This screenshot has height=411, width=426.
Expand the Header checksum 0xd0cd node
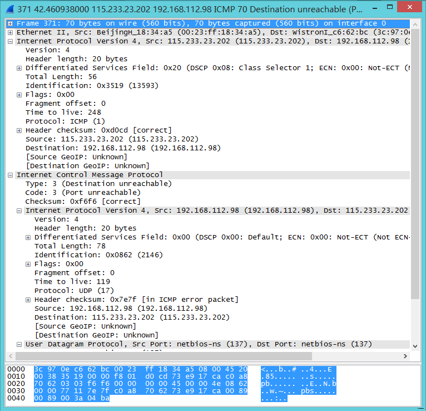[x=19, y=130]
